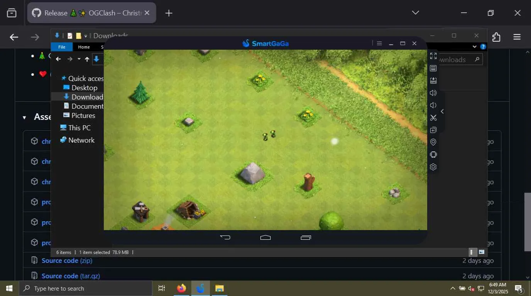
Task: Tap the Android back button in SmartGaGa
Action: (225, 237)
